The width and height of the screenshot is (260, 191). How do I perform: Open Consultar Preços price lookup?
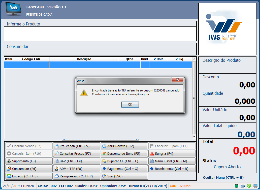click(x=77, y=153)
